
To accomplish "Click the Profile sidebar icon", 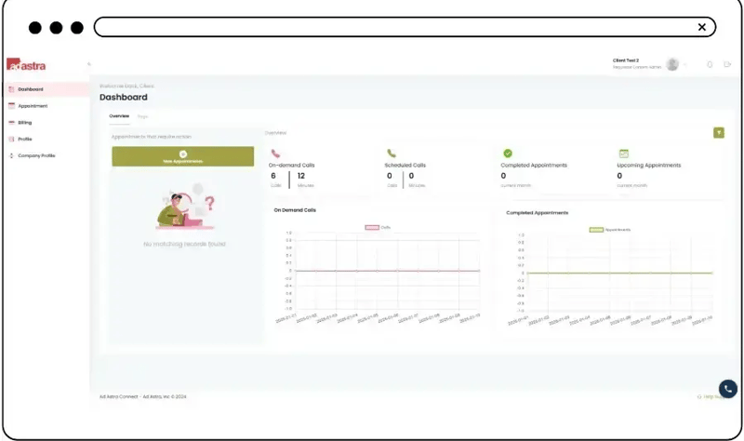I will point(11,139).
